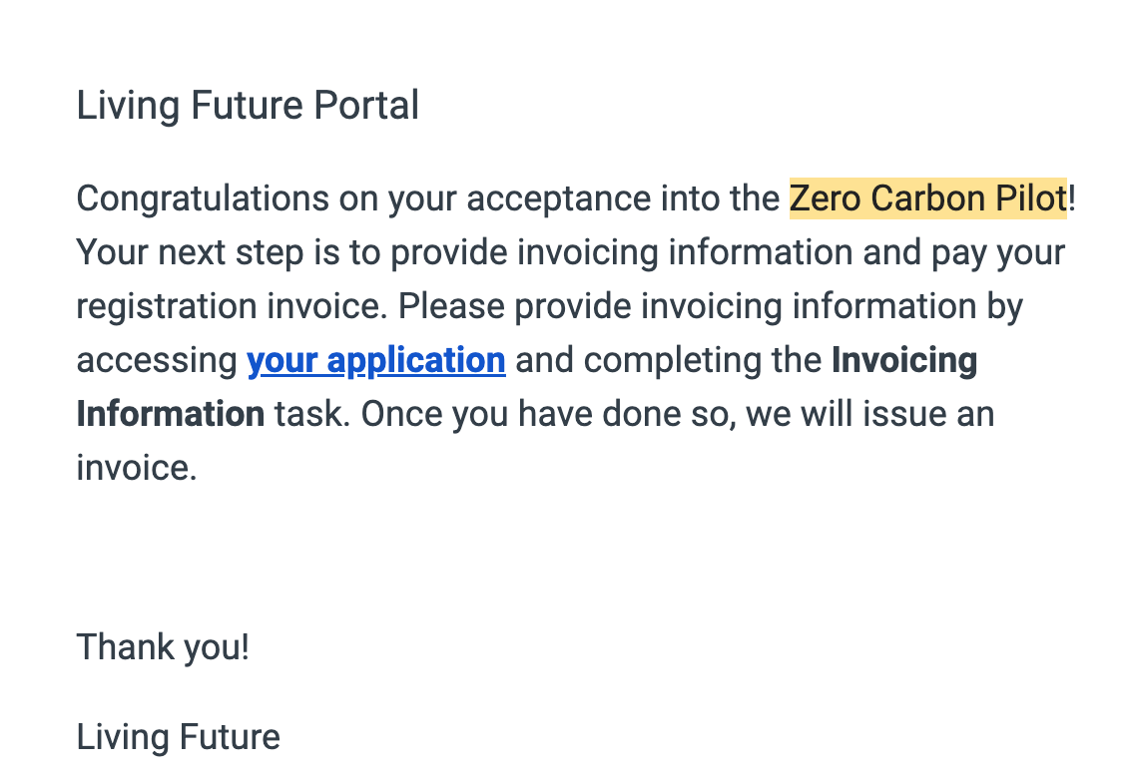Click the word 'Please' in the paragraph
The height and width of the screenshot is (782, 1134).
450,306
